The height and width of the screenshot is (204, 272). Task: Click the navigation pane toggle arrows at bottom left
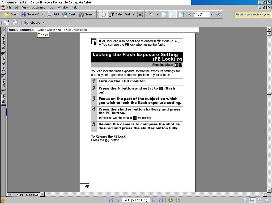tap(10, 195)
